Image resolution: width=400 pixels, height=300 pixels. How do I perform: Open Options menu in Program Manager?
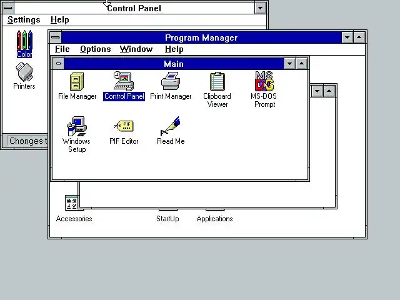click(x=96, y=49)
